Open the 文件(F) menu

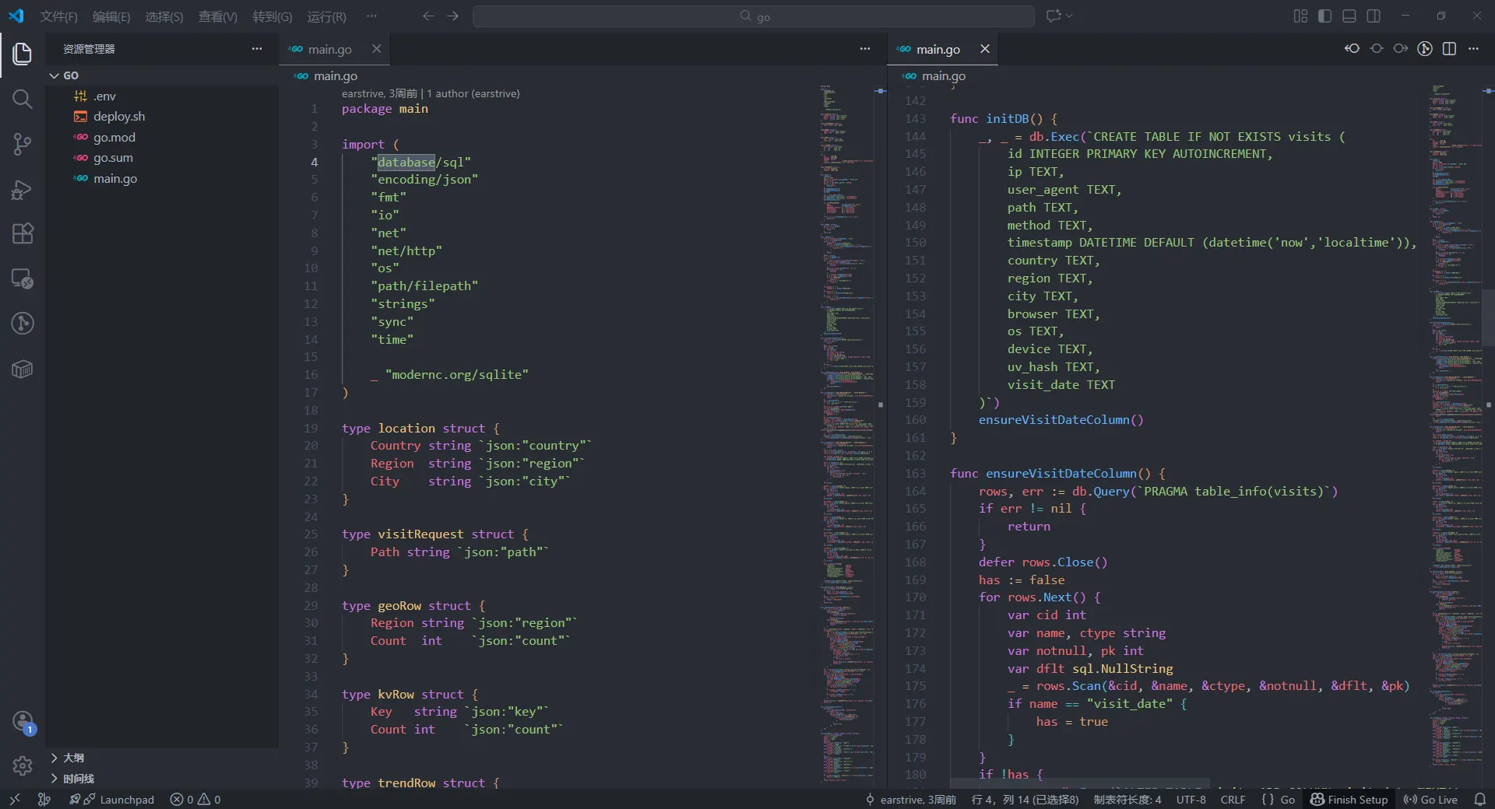point(58,16)
